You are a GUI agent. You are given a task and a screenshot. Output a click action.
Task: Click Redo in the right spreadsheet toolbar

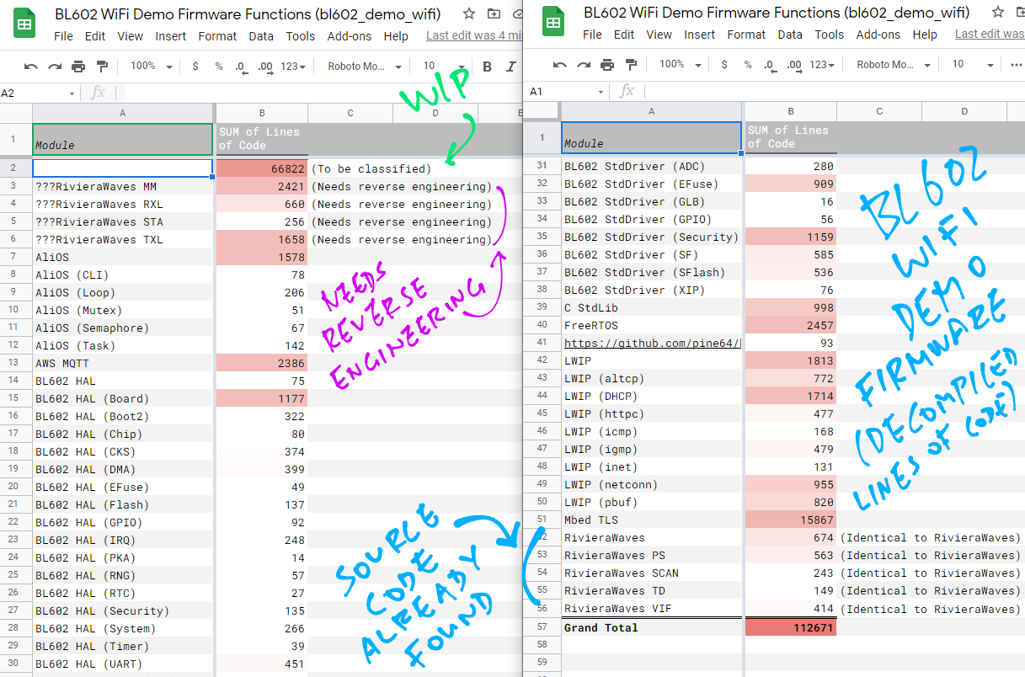[x=584, y=66]
